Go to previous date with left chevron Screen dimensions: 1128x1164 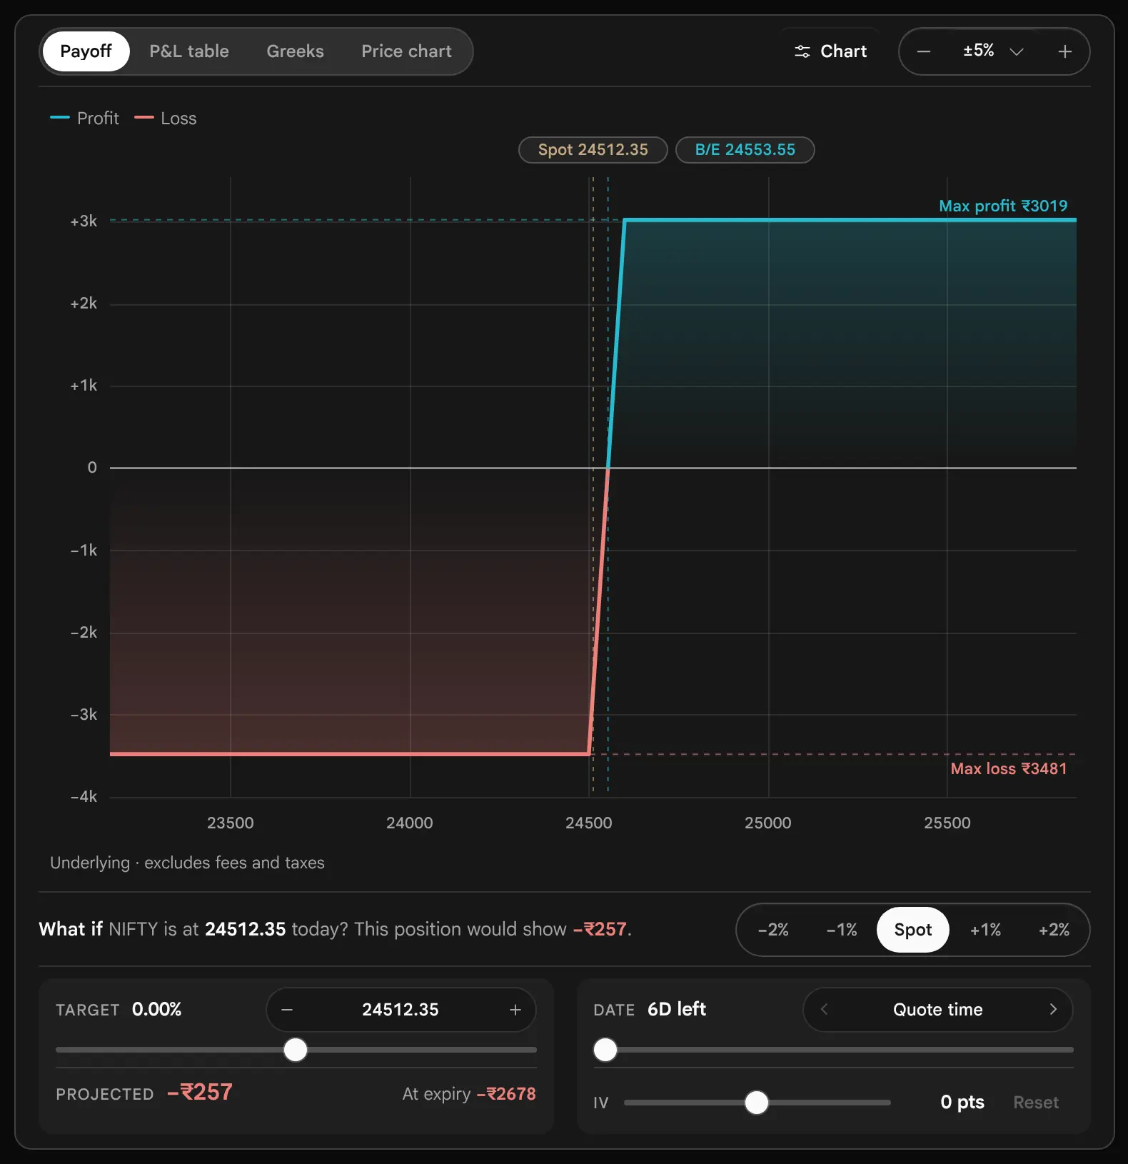click(824, 1009)
